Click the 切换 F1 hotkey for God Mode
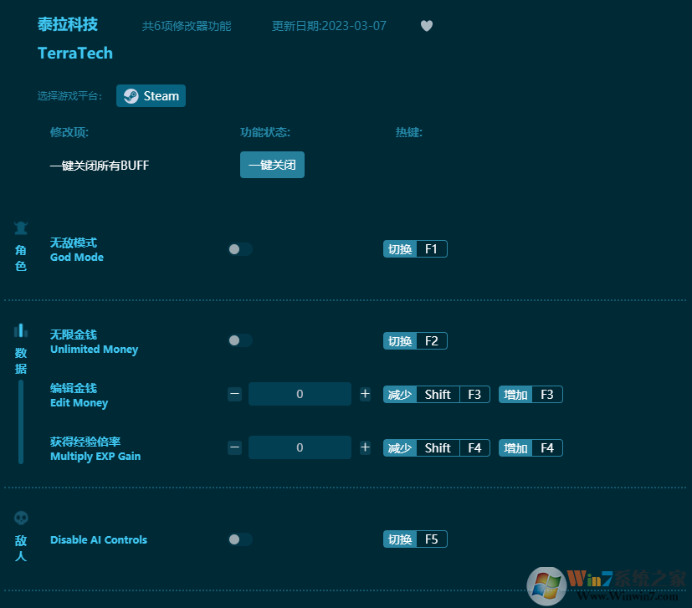692x608 pixels. coord(415,249)
